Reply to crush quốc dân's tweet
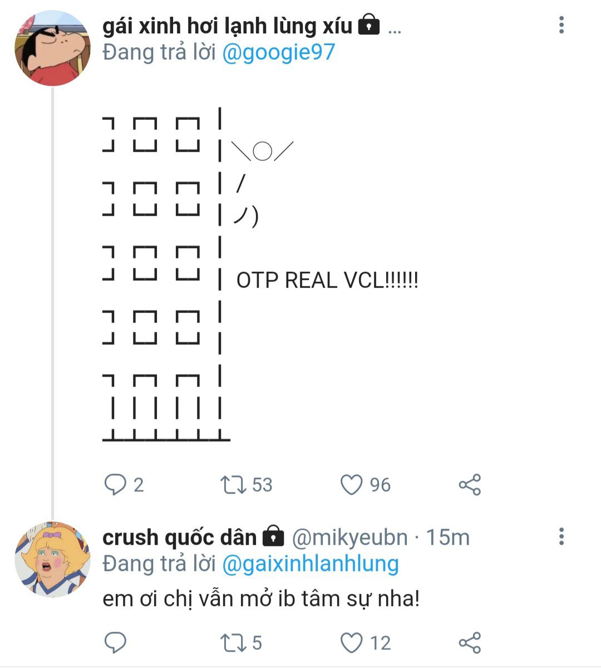The width and height of the screenshot is (601, 669). click(x=116, y=643)
